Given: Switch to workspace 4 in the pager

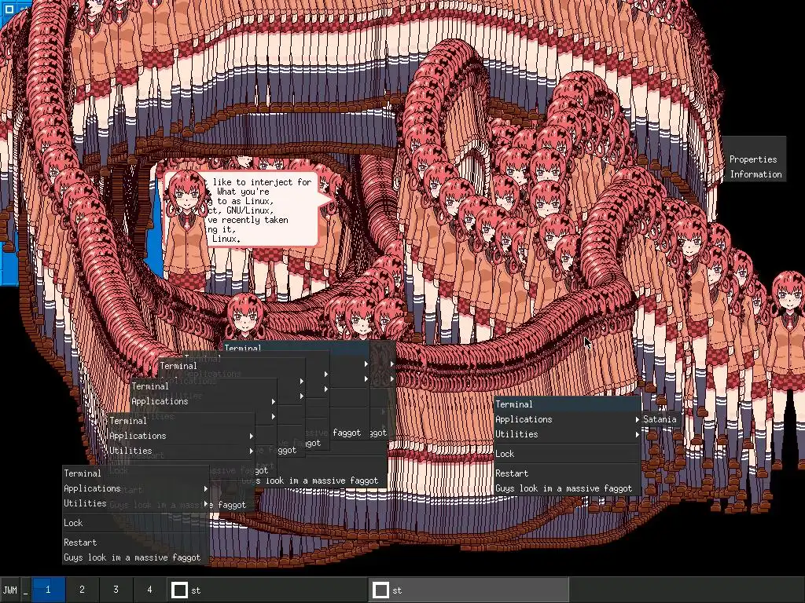Looking at the screenshot, I should (x=149, y=590).
